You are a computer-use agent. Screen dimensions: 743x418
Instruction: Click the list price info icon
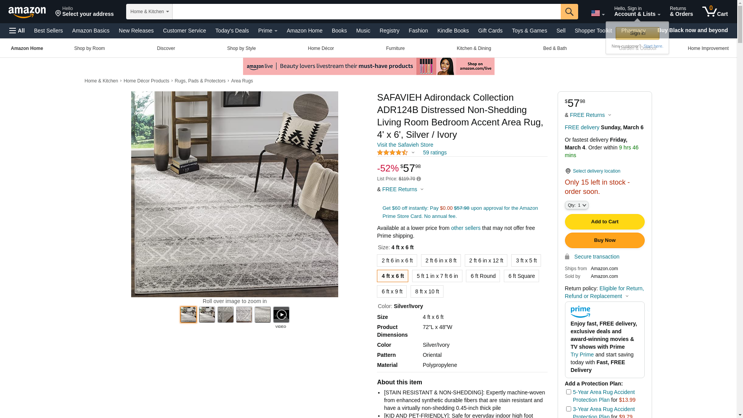[x=419, y=179]
